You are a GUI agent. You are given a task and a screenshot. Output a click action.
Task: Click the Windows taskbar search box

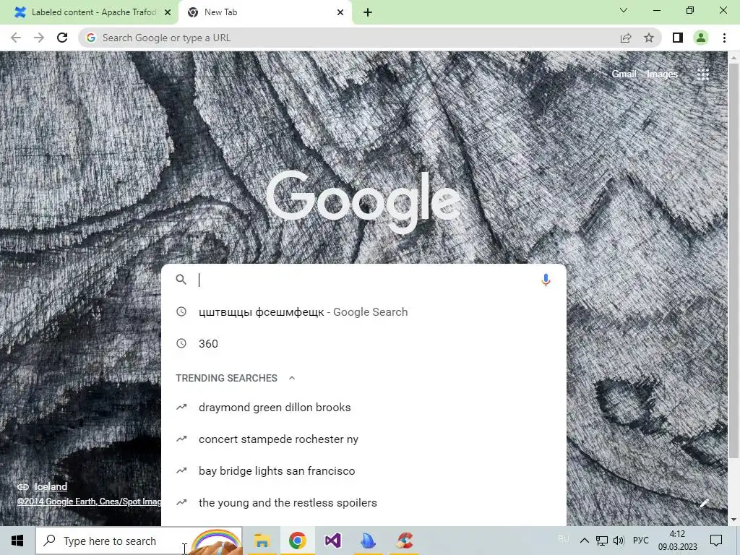pos(139,541)
